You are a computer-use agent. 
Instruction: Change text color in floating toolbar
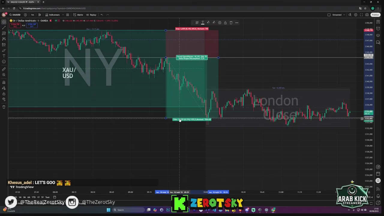[202, 22]
